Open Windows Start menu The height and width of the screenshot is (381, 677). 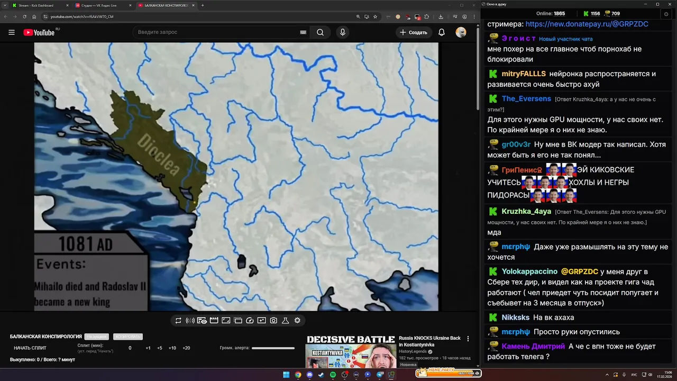tap(286, 375)
